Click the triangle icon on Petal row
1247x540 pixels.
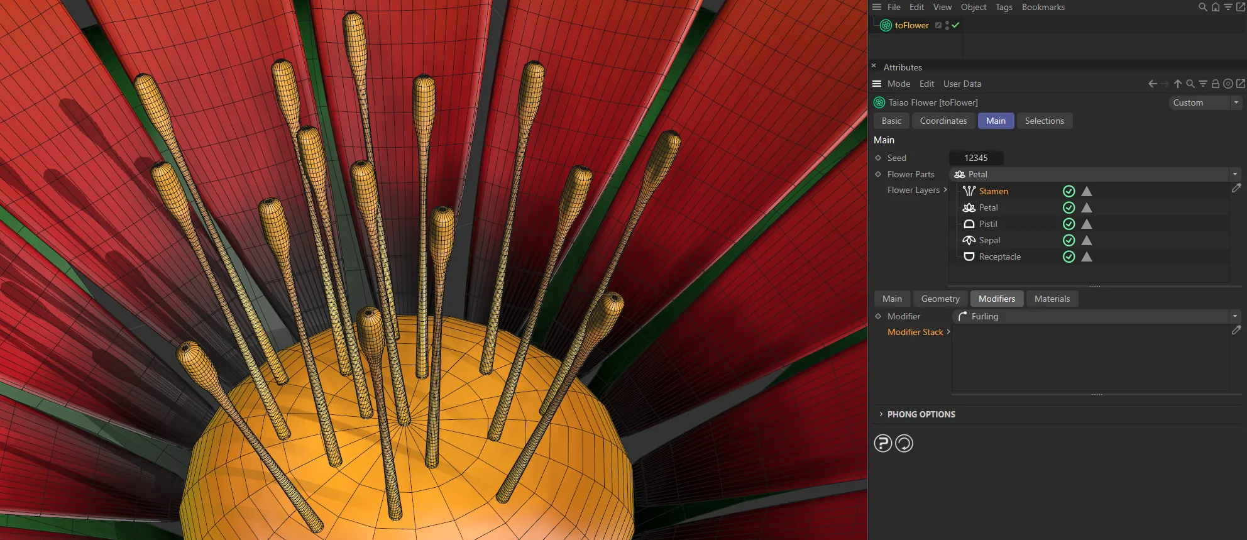click(x=1087, y=207)
